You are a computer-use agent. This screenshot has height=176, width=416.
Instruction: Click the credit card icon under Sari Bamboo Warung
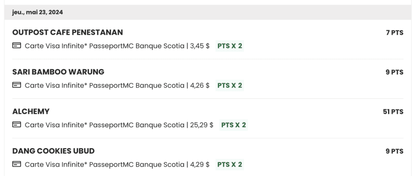[x=17, y=85]
